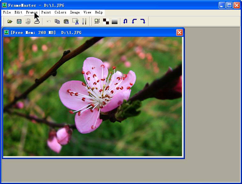Screen dimensions: 242x184
Task: Open the File menu
Action: tap(7, 12)
